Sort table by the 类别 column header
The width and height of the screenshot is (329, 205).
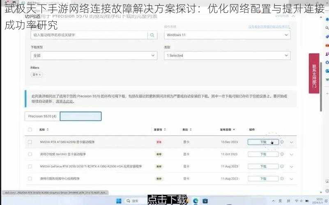187,130
